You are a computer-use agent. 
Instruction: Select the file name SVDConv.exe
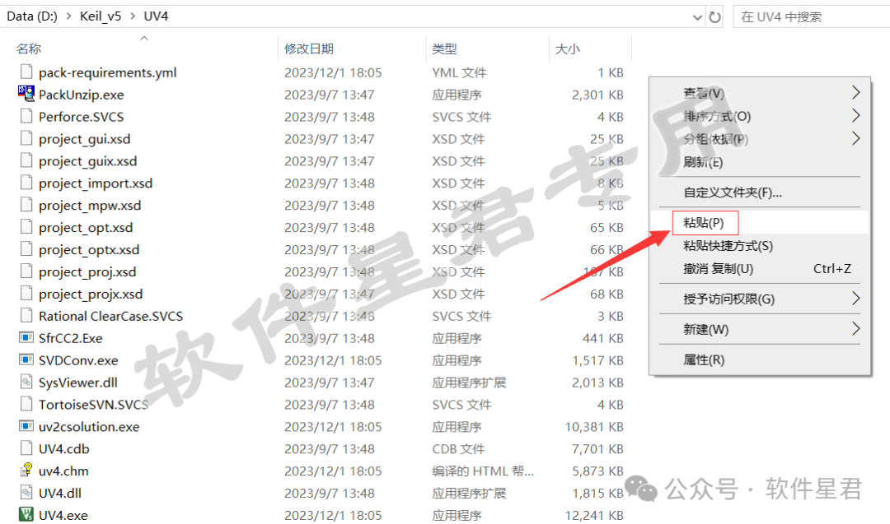(x=78, y=360)
